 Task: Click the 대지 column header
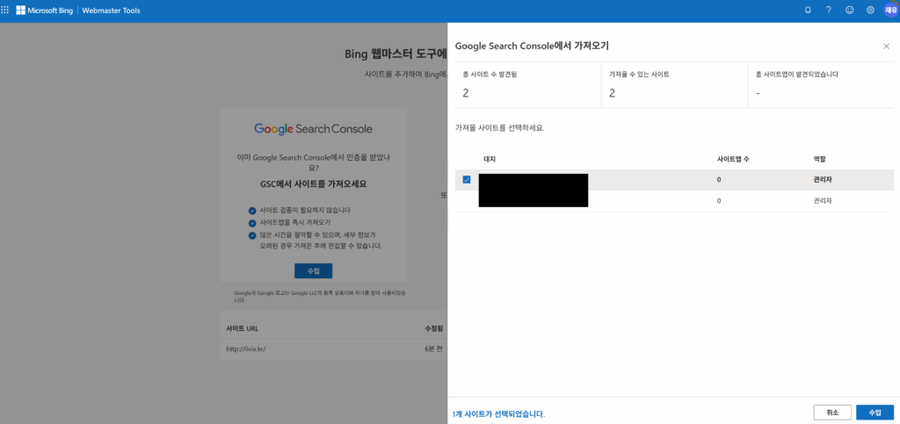pos(490,159)
